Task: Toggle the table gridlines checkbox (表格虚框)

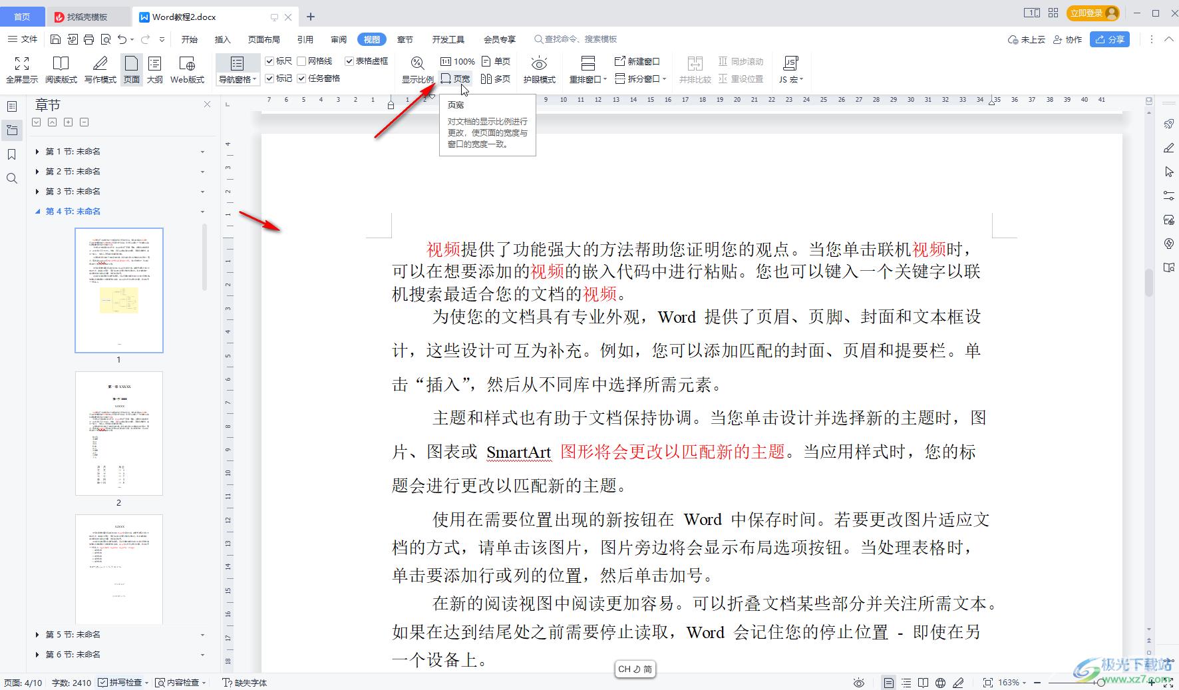Action: click(x=349, y=61)
